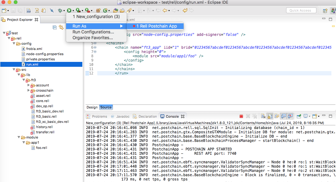
Task: Click the New file wizard icon
Action: point(4,10)
